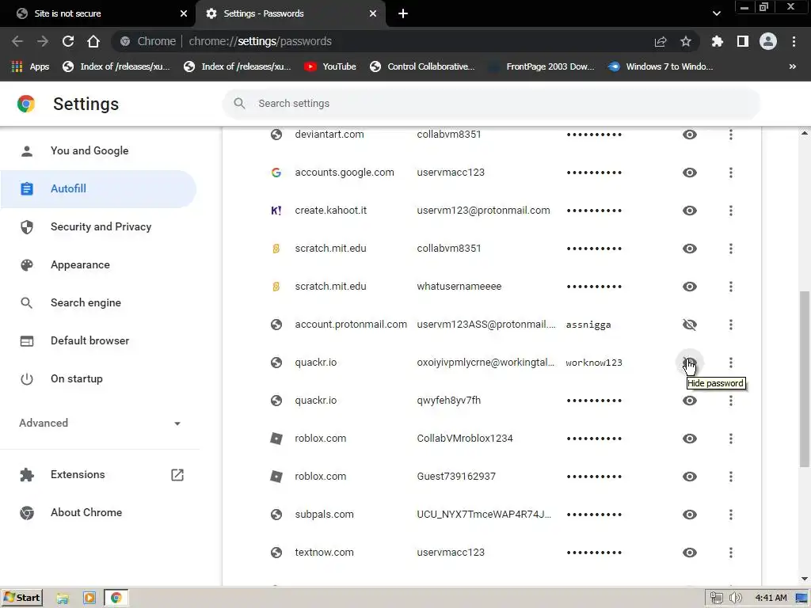This screenshot has width=811, height=608.
Task: Show password for textnow.com
Action: (x=690, y=553)
